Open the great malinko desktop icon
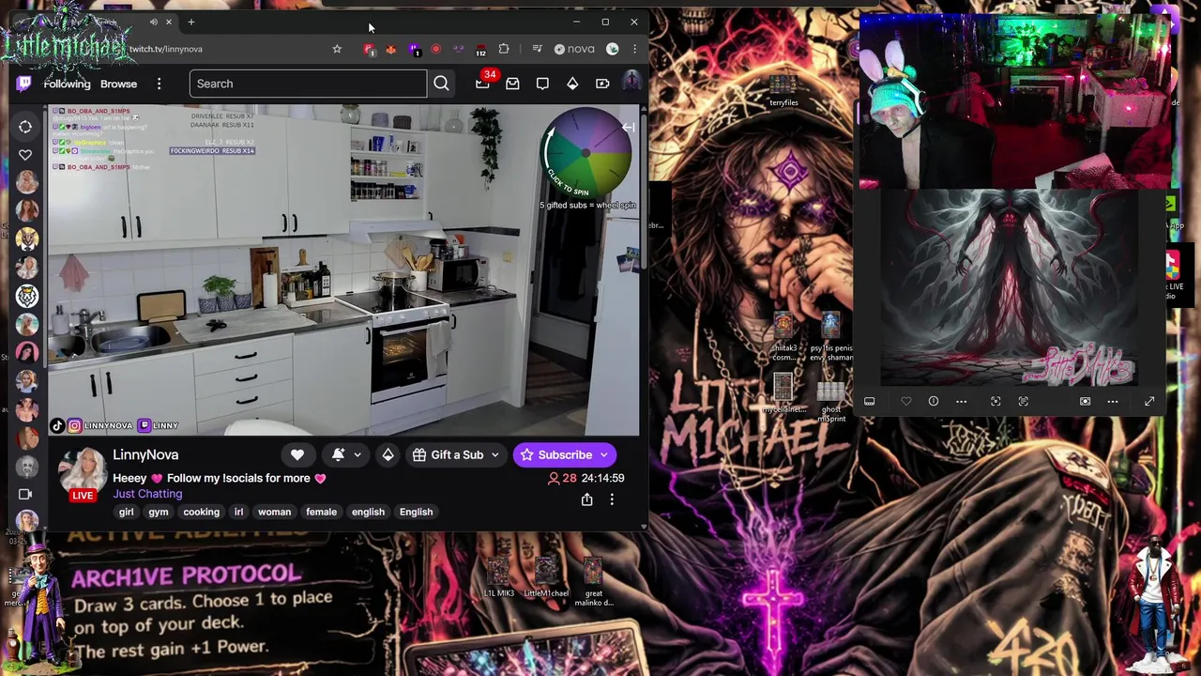1201x676 pixels. click(x=593, y=583)
